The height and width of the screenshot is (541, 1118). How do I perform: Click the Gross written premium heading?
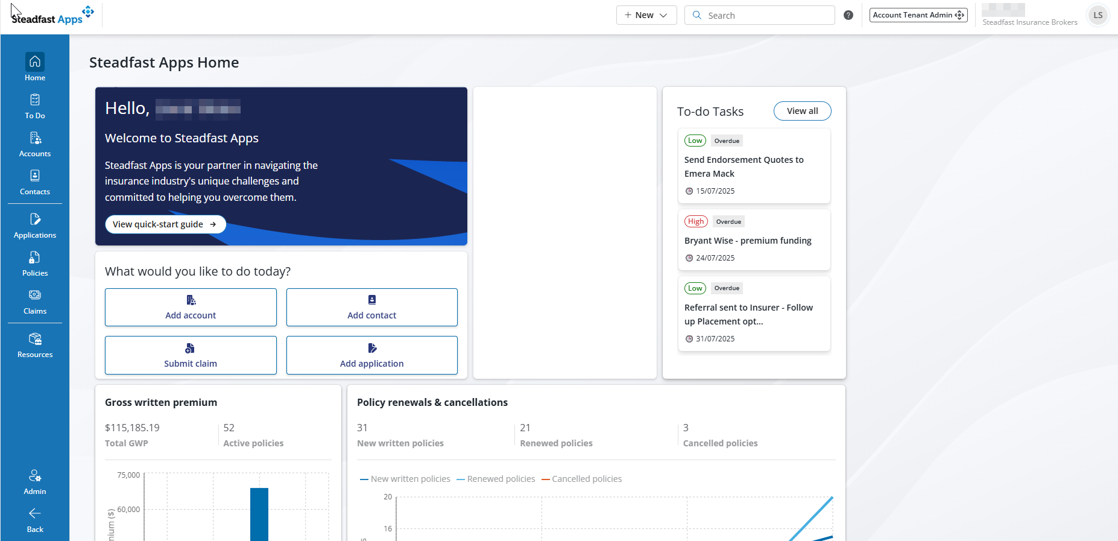coord(161,402)
